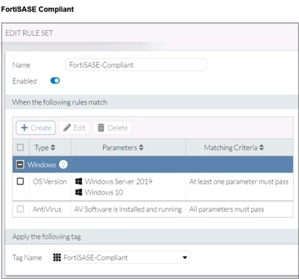The width and height of the screenshot is (299, 279).
Task: Click the pencil icon on Edit
Action: point(67,128)
